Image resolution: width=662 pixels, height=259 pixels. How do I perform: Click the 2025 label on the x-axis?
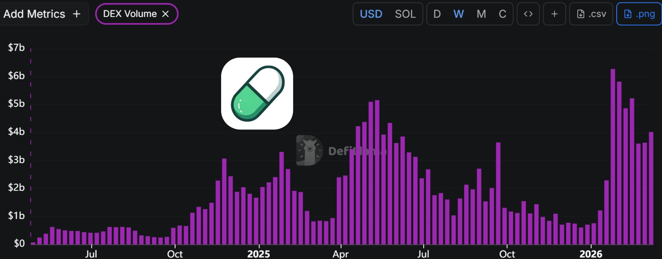258,254
